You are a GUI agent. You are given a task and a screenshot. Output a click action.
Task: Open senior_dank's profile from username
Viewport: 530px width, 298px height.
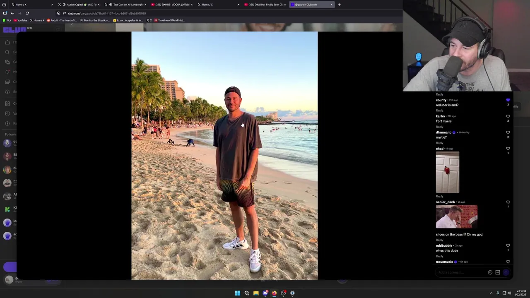[445, 202]
